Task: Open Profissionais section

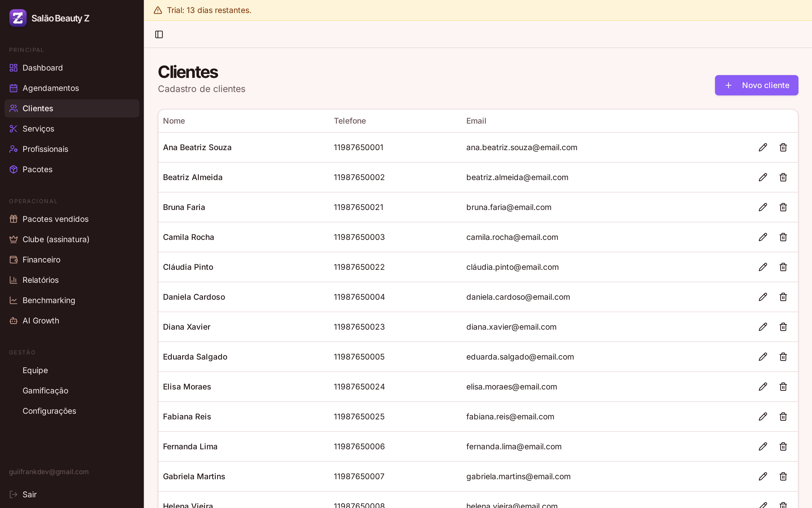Action: coord(72,149)
